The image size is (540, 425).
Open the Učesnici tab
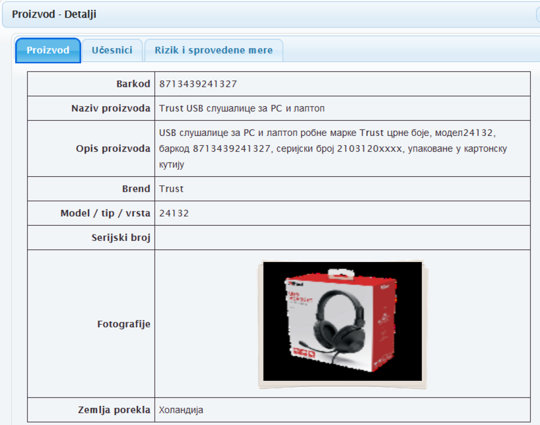112,50
